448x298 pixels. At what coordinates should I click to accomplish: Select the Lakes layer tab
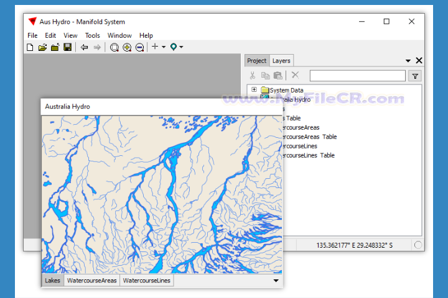tap(52, 281)
